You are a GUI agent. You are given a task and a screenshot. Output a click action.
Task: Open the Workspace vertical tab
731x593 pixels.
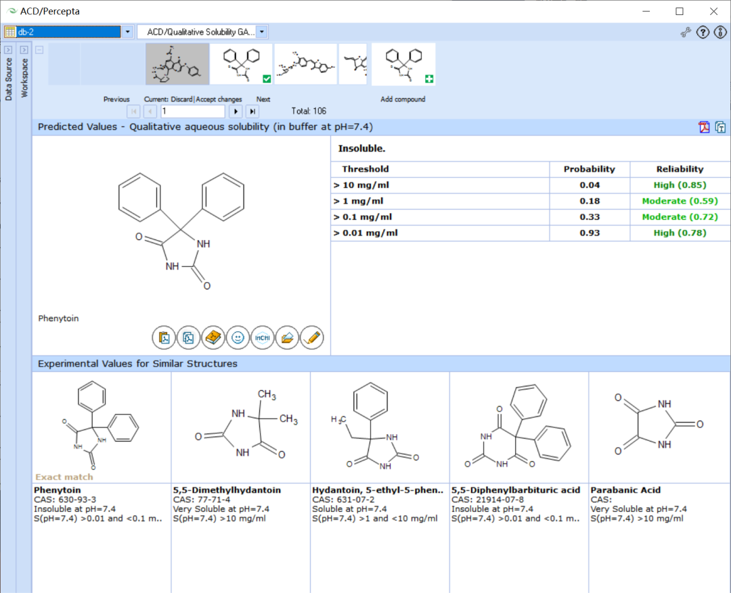[24, 78]
